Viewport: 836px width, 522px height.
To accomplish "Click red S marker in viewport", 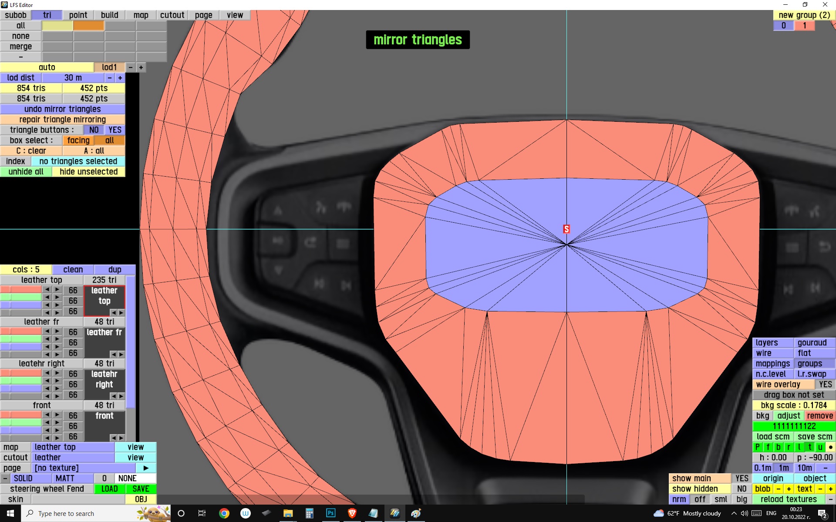I will [566, 229].
